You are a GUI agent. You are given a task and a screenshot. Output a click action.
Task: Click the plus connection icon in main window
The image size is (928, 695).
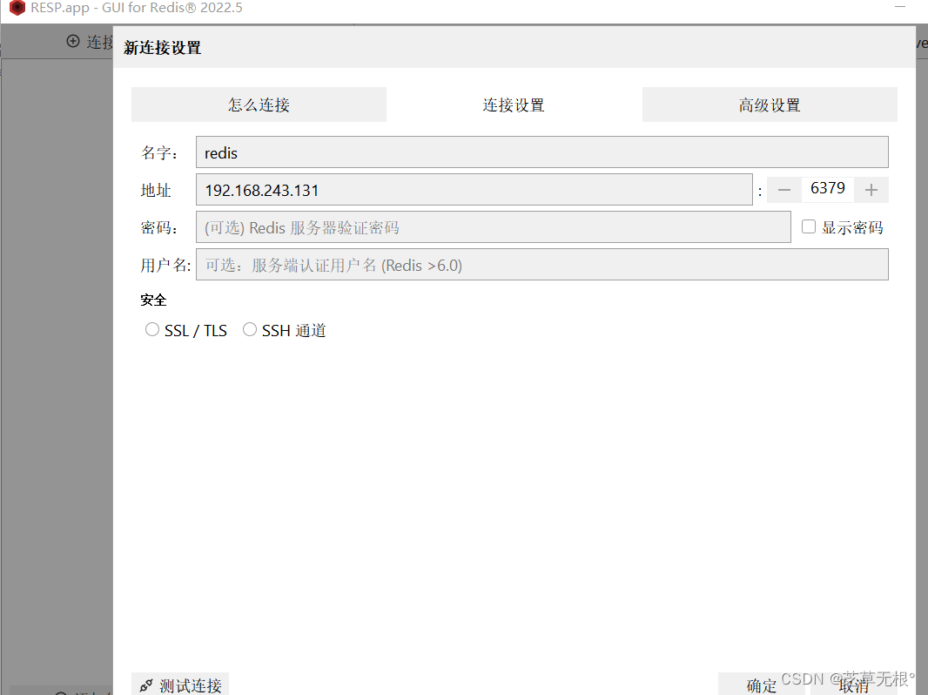tap(73, 42)
